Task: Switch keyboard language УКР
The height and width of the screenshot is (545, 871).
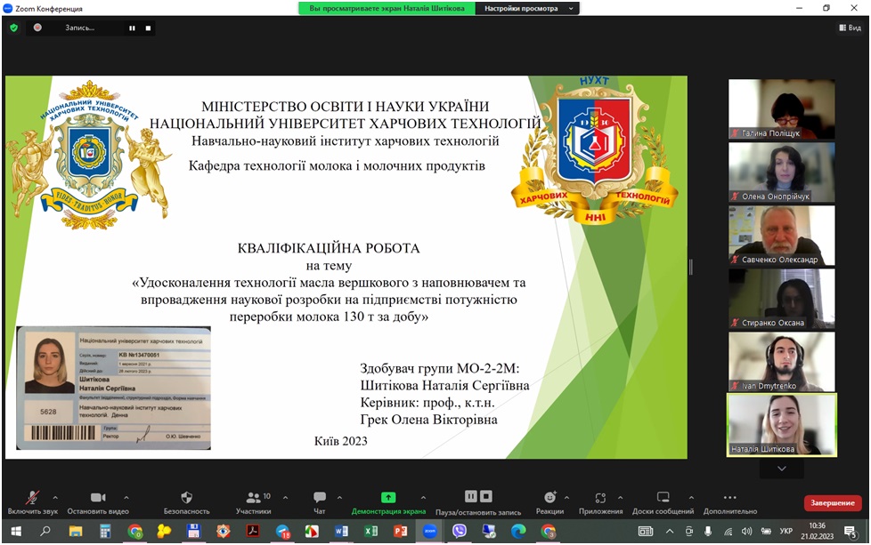Action: point(786,531)
